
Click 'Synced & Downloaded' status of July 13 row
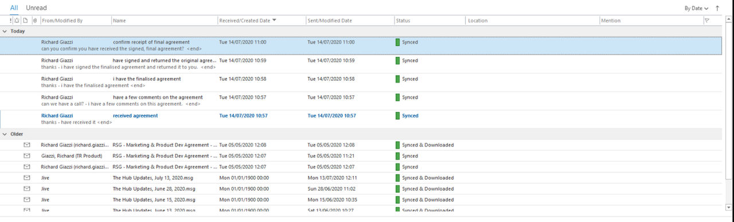pos(428,178)
